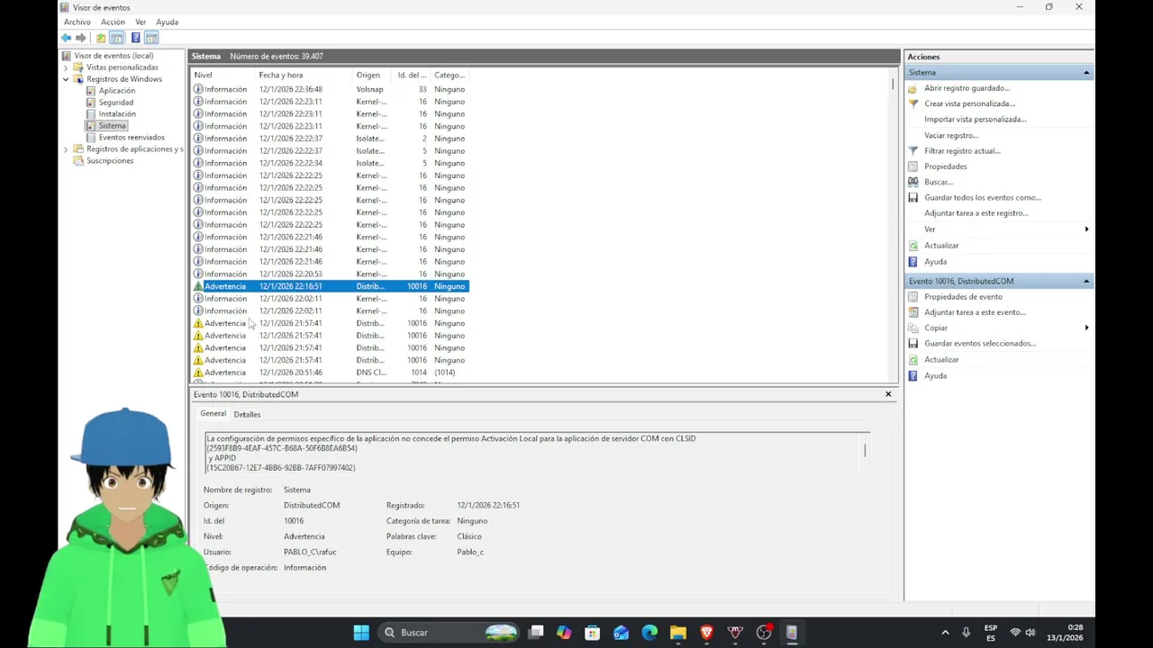Expand the Ver submenu arrow

1086,229
